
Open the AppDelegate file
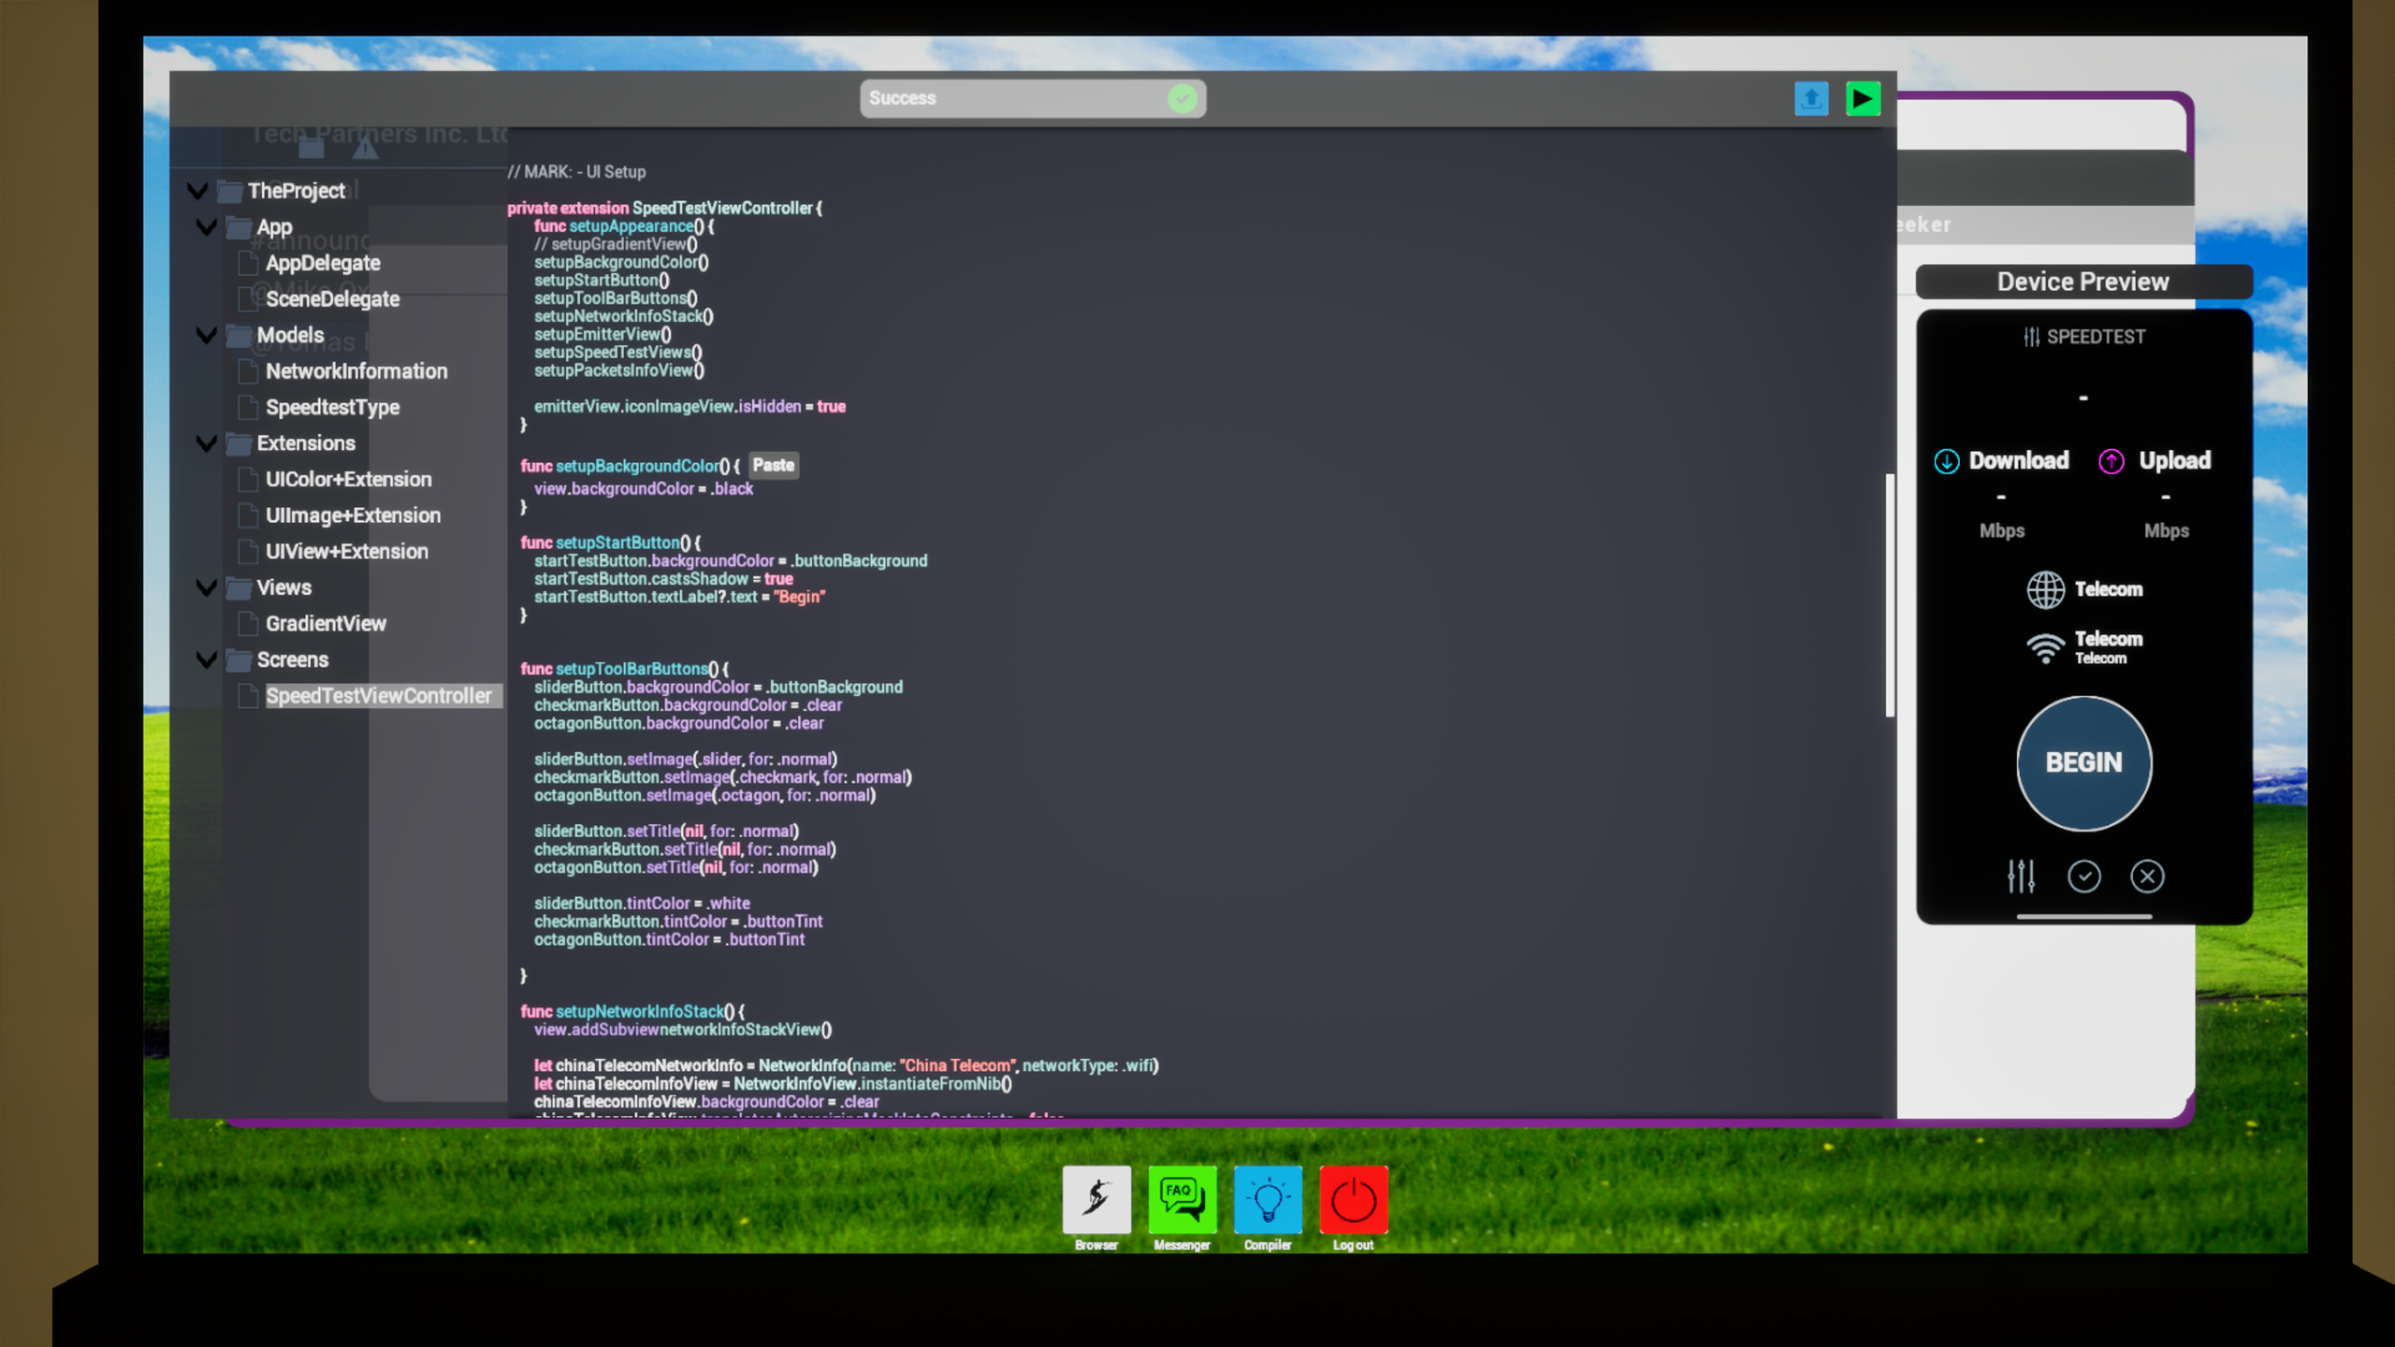(x=323, y=263)
